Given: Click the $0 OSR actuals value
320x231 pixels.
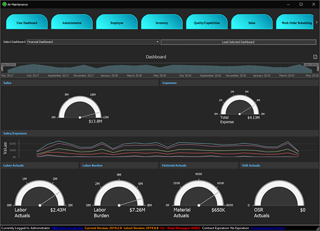Looking at the screenshot, I should tap(302, 210).
